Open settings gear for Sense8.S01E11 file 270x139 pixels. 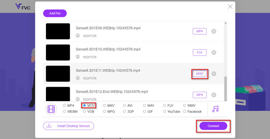click(214, 74)
